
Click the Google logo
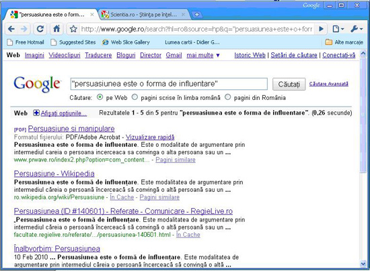pyautogui.click(x=37, y=84)
